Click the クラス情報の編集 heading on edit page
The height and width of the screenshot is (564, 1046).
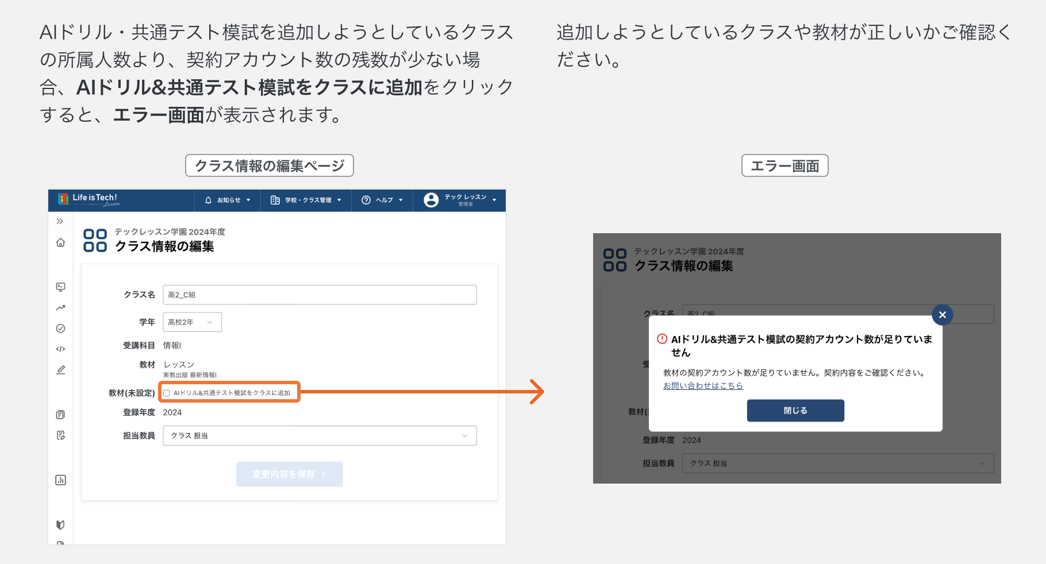pos(164,246)
